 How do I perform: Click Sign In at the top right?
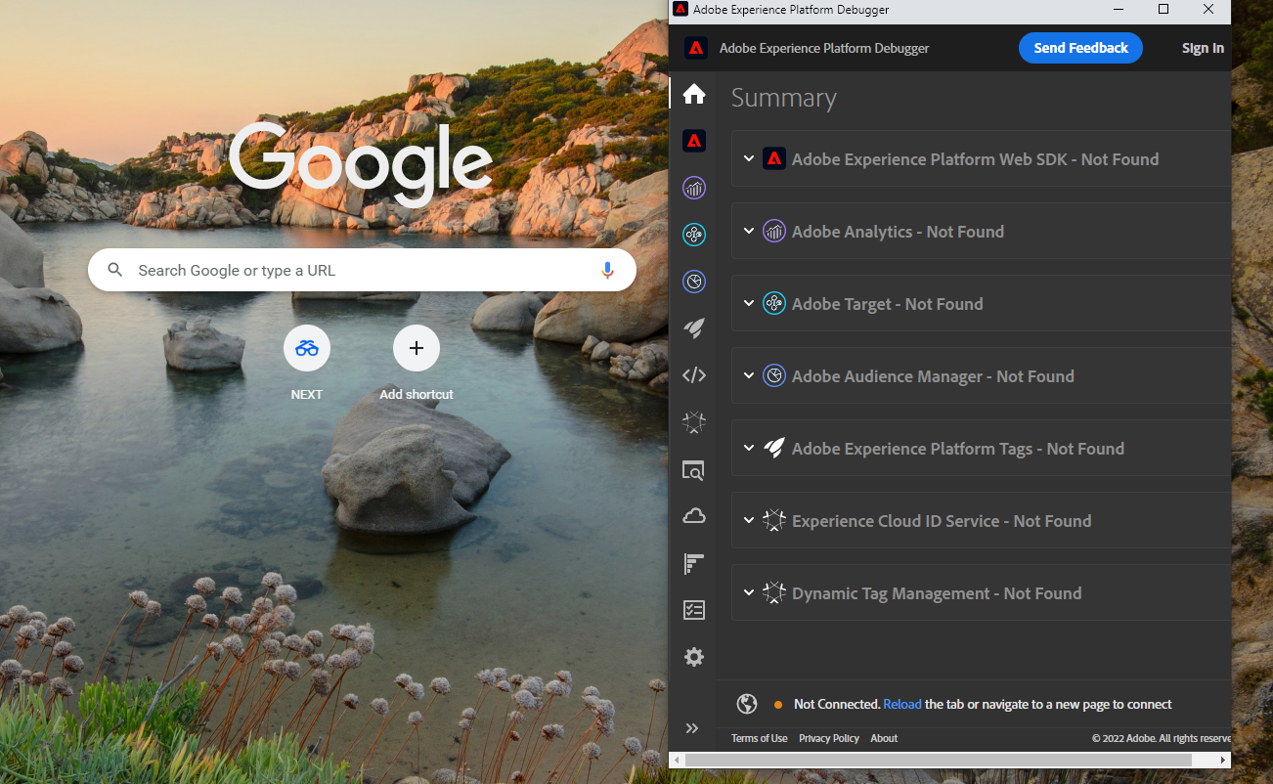coord(1203,47)
